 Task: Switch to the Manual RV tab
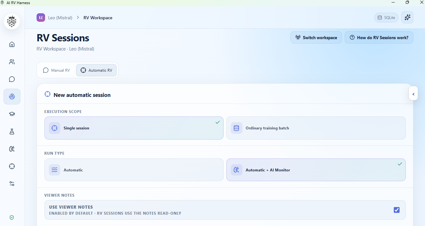pos(56,70)
